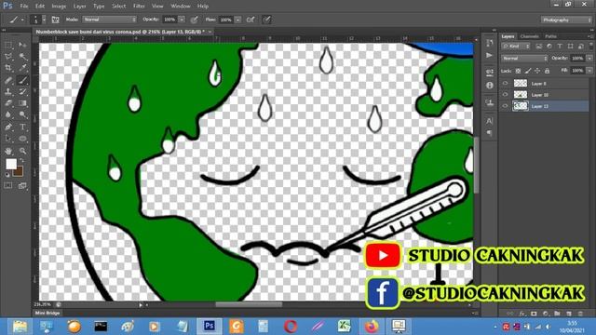The width and height of the screenshot is (596, 335).
Task: Open the Layer menu
Action: [79, 7]
